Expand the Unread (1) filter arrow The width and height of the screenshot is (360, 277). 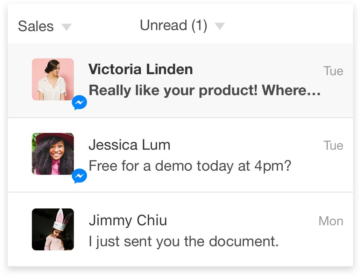pyautogui.click(x=220, y=26)
